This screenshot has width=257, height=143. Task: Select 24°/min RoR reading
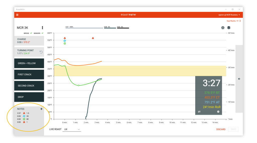coord(212,107)
